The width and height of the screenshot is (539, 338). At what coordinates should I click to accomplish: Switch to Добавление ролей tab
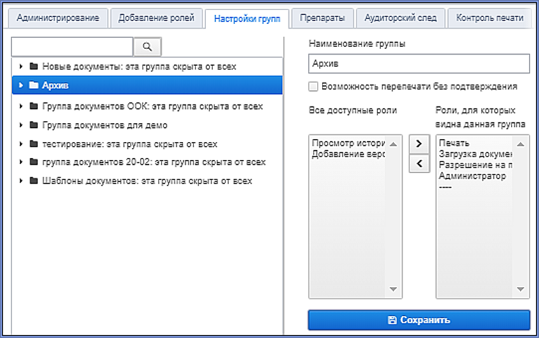[157, 18]
